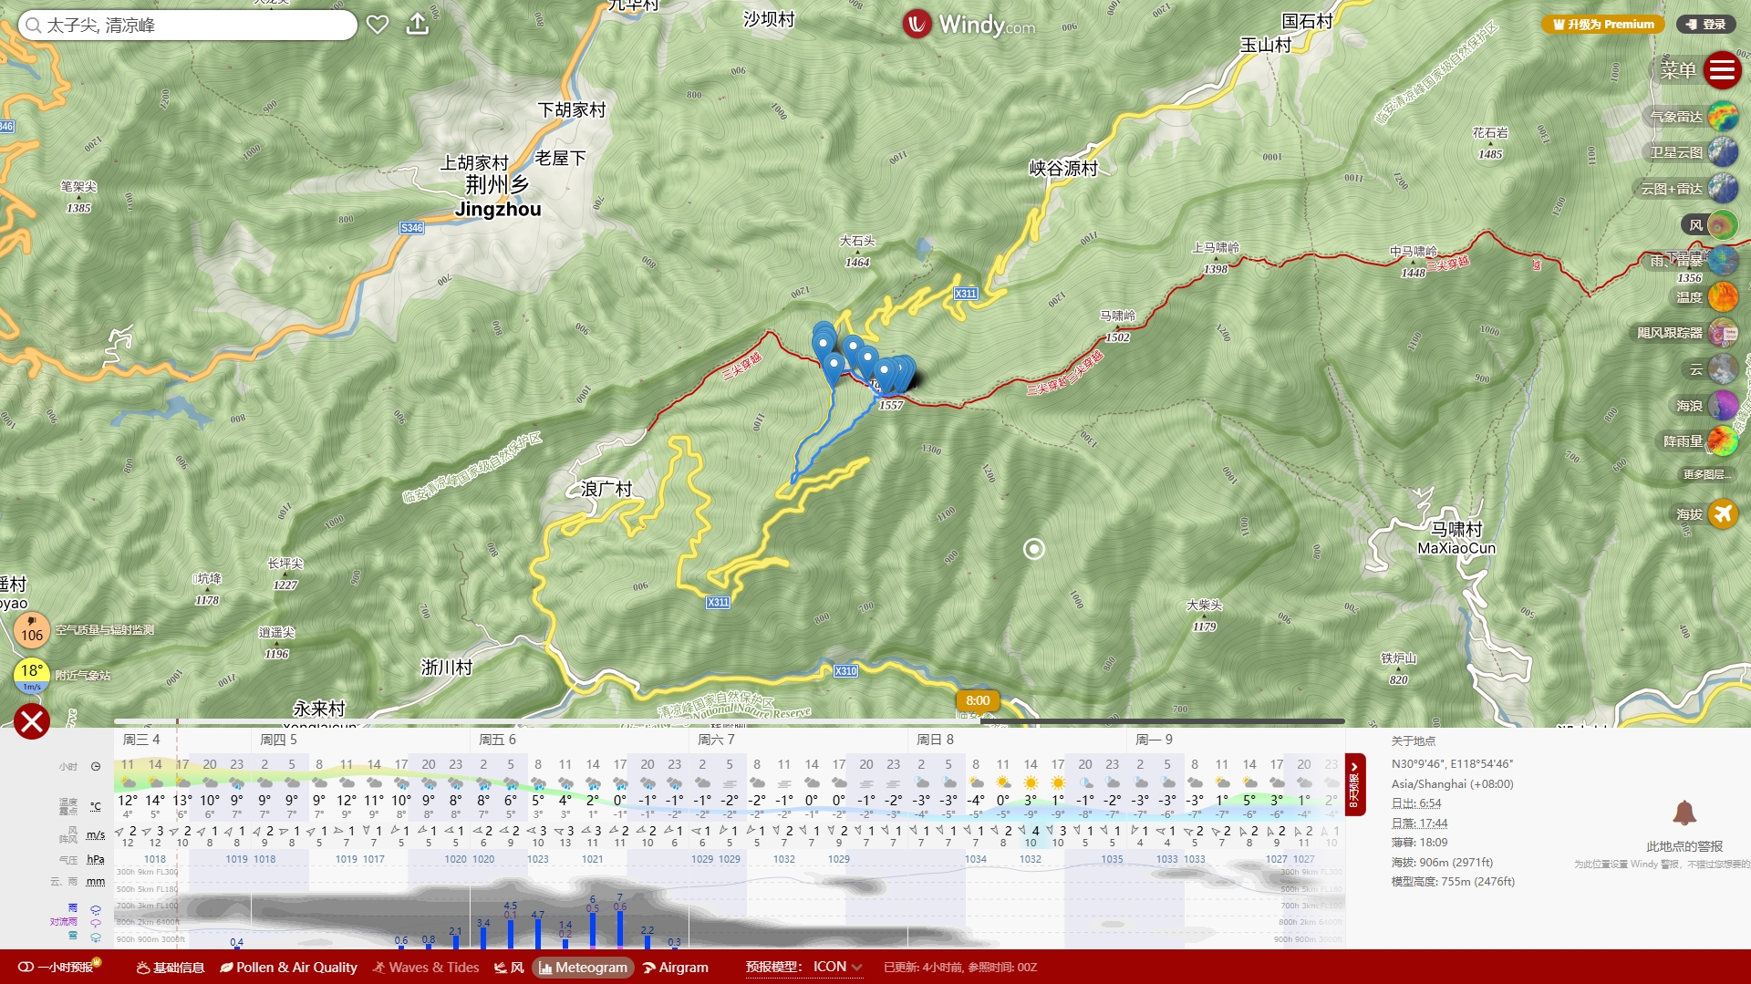This screenshot has width=1751, height=984.
Task: Open the red hamburger menu button
Action: point(1722,70)
